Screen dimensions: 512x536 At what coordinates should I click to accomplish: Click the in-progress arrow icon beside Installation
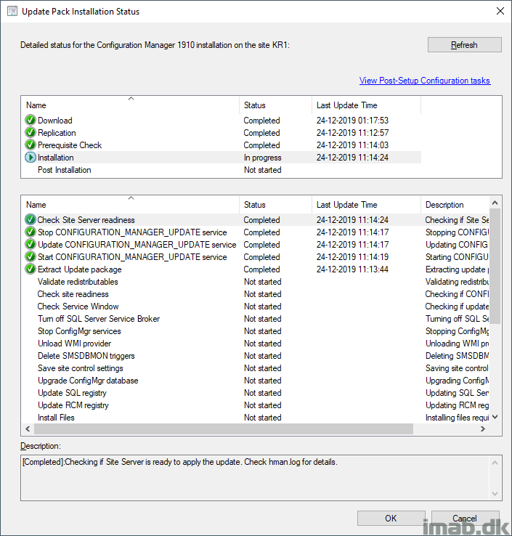click(31, 158)
